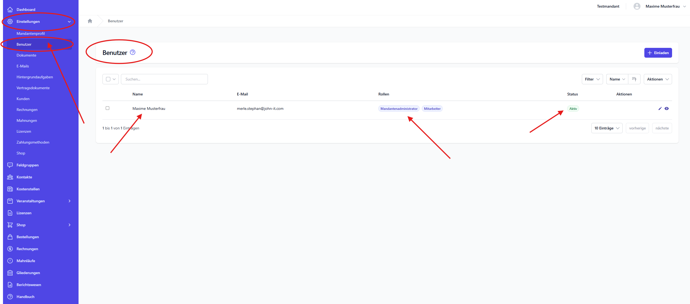The height and width of the screenshot is (304, 690).
Task: Click the pencil edit icon for Maxime Musterfrau
Action: 660,108
